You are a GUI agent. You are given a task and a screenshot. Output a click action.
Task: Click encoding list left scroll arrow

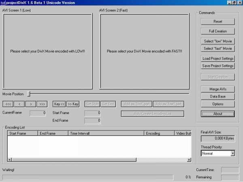click(x=10, y=160)
